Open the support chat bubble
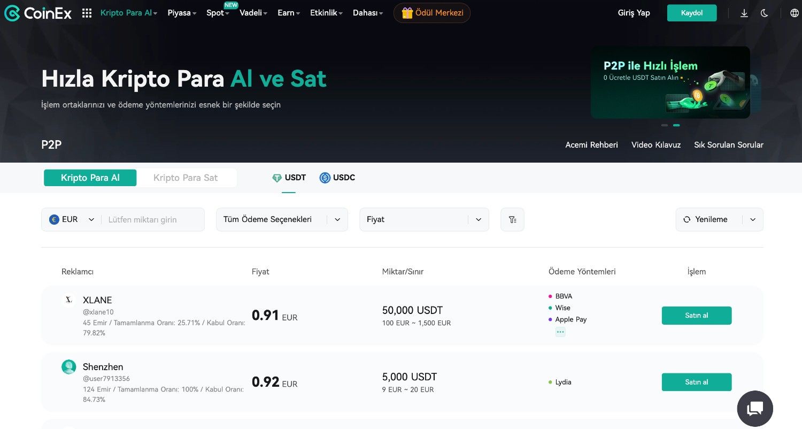Screen dimensions: 802x429 click(754, 408)
